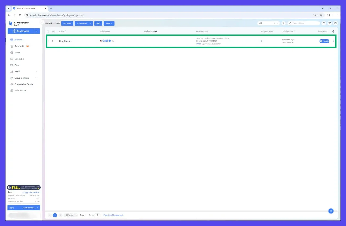The height and width of the screenshot is (226, 346).
Task: Click the blue PING link in proxy cell
Action: click(198, 44)
